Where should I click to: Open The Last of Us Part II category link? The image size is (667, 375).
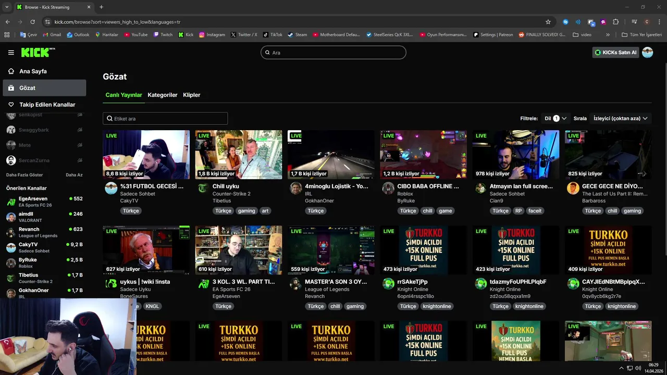614,194
